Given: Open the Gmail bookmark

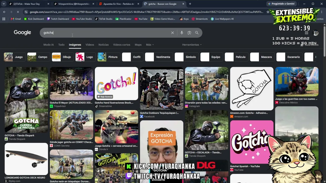Looking at the screenshot, I should 16,19.
